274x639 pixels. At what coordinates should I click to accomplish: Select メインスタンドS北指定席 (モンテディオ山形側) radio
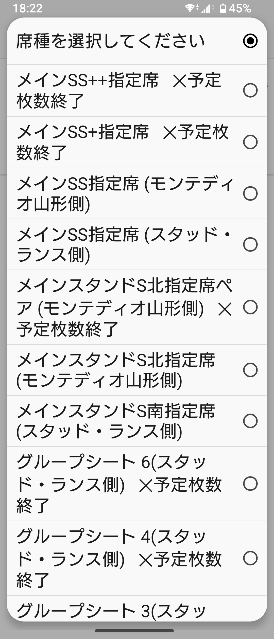pyautogui.click(x=250, y=370)
